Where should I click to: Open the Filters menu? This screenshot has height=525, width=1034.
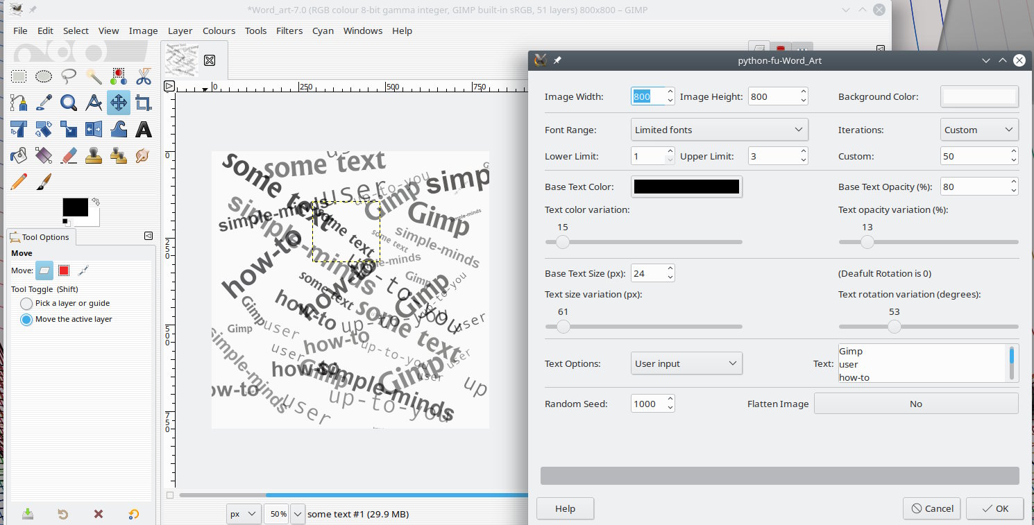(x=289, y=31)
